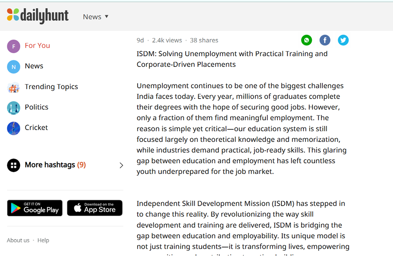Select For You in sidebar
Image resolution: width=393 pixels, height=261 pixels.
coord(37,45)
